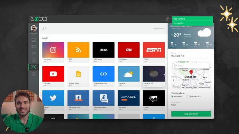Click the weather preview +20° panel
Image resolution: width=239 pixels, height=134 pixels.
click(191, 36)
